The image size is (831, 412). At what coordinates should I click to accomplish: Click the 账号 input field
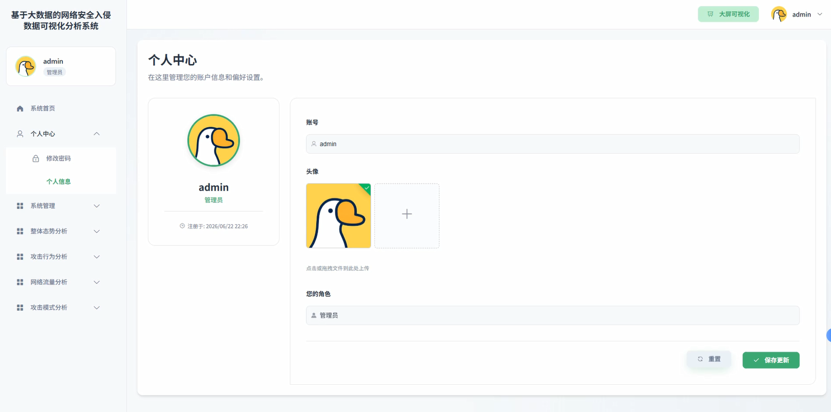pos(553,144)
